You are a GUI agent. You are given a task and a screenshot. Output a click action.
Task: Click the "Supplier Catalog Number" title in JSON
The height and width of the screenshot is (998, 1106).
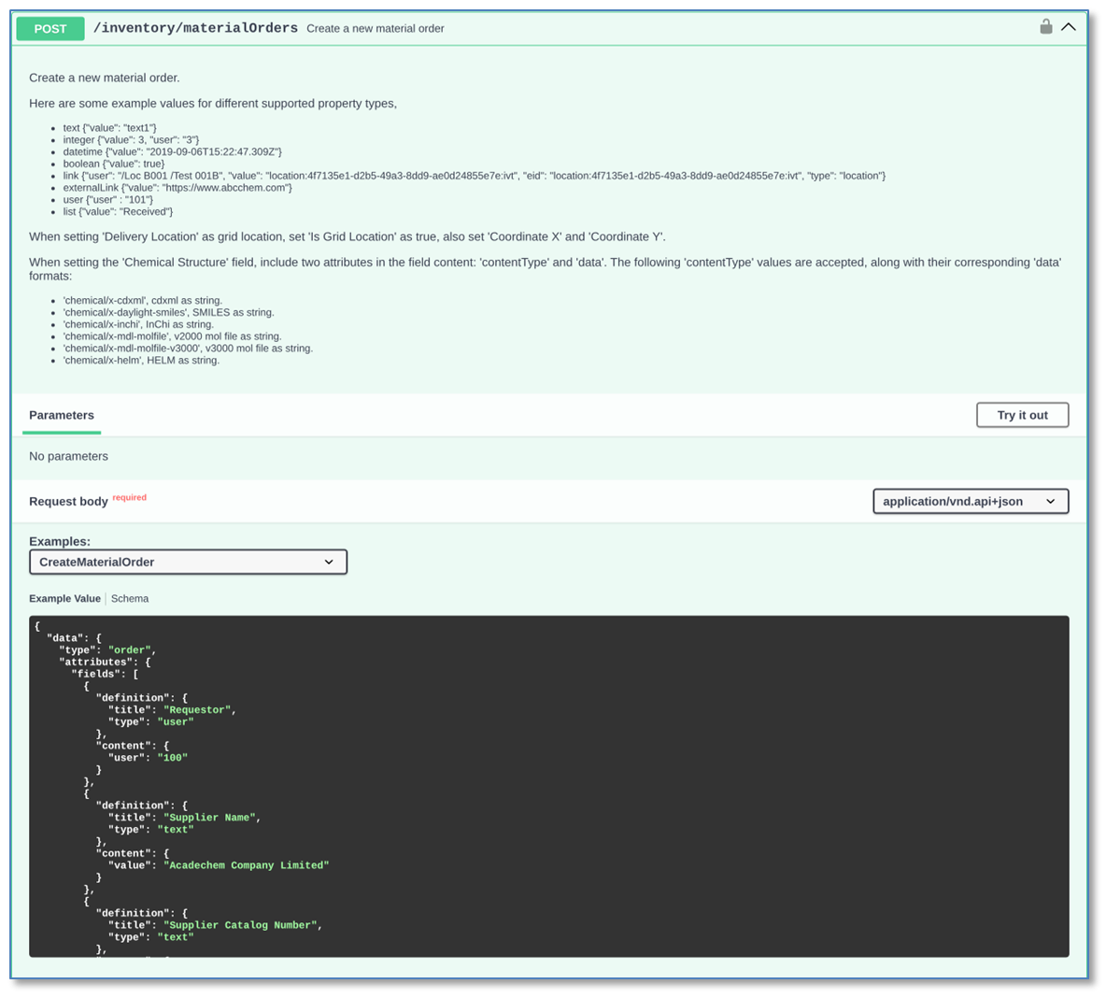tap(240, 925)
